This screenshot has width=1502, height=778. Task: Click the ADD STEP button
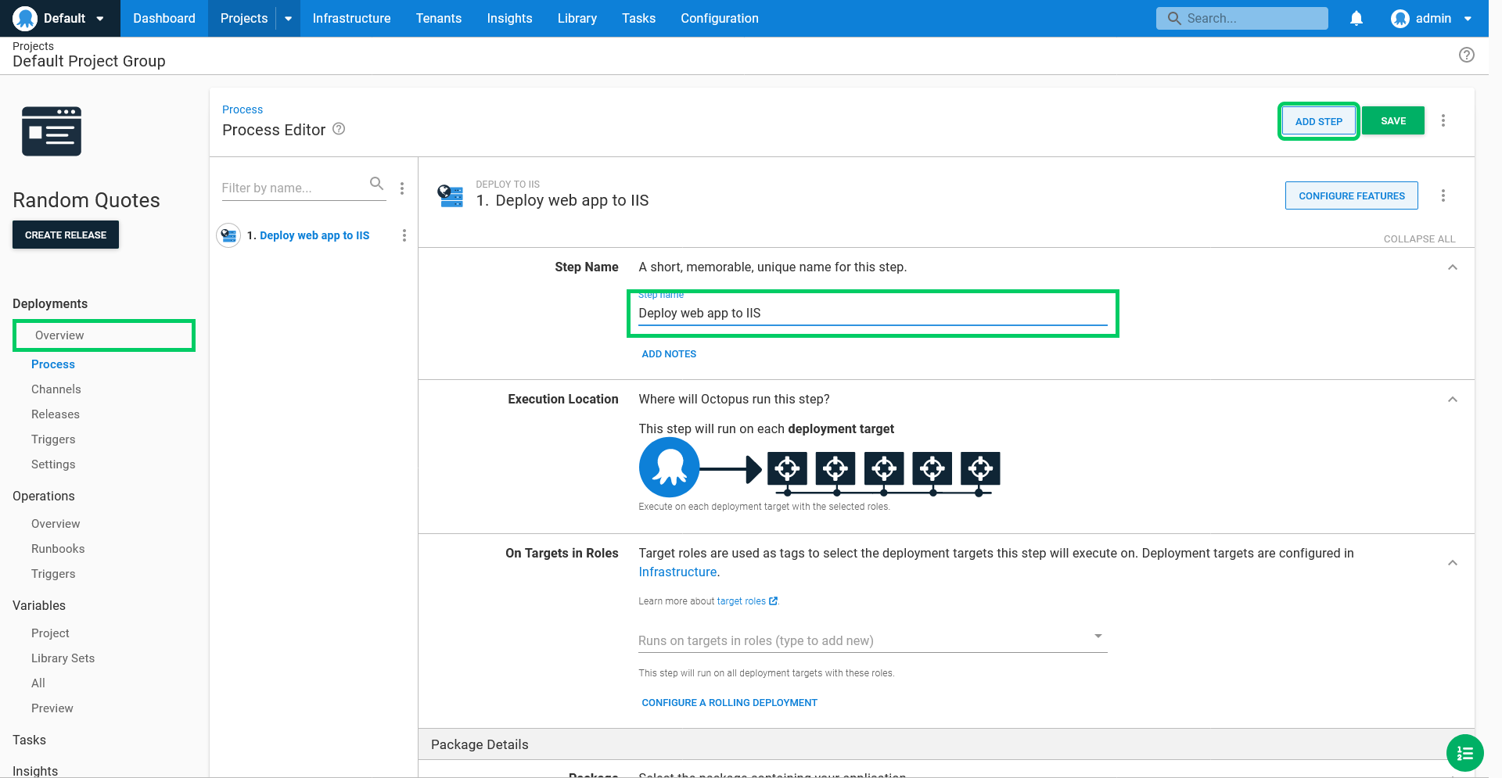pos(1319,121)
